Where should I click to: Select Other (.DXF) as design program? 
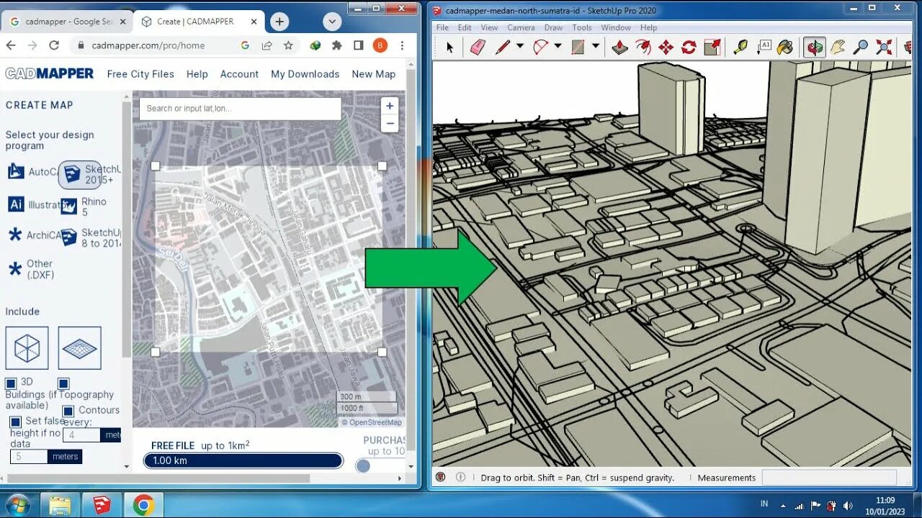click(31, 269)
